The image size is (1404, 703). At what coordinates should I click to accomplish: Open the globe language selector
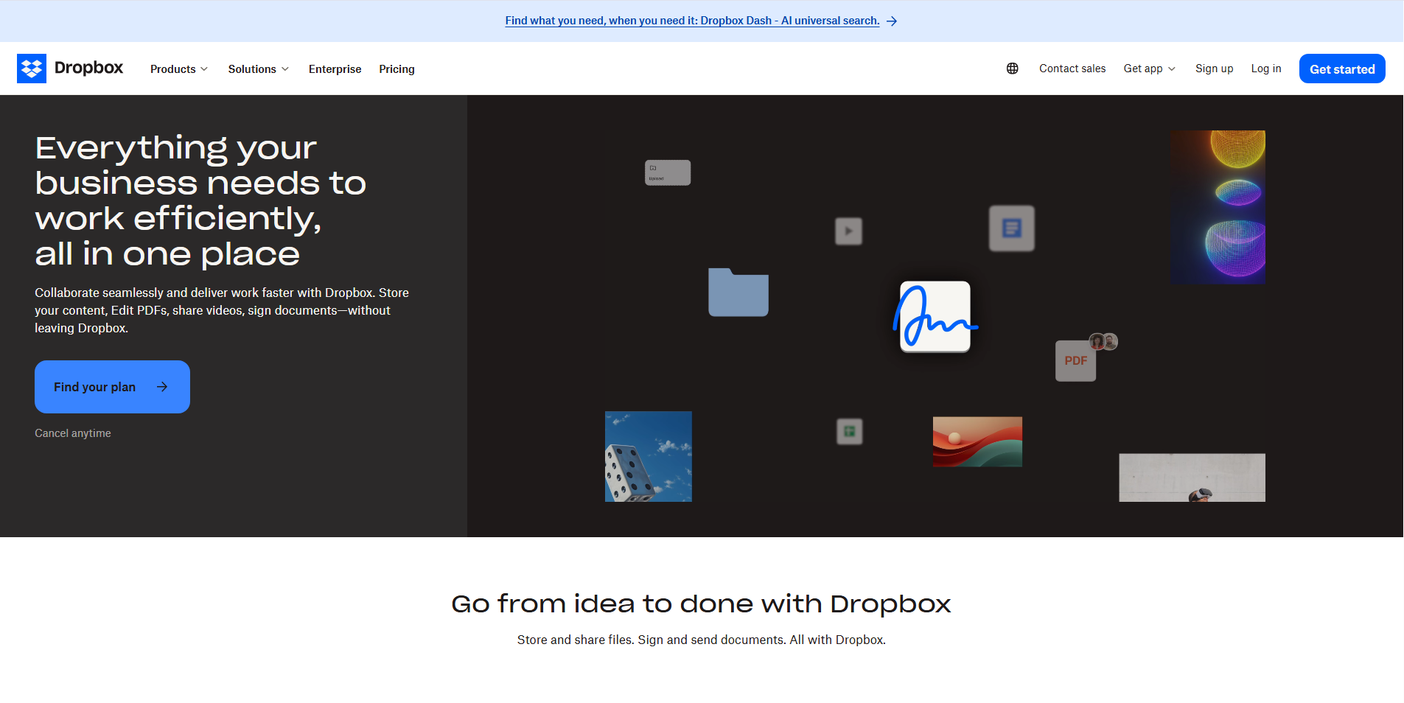coord(1012,68)
